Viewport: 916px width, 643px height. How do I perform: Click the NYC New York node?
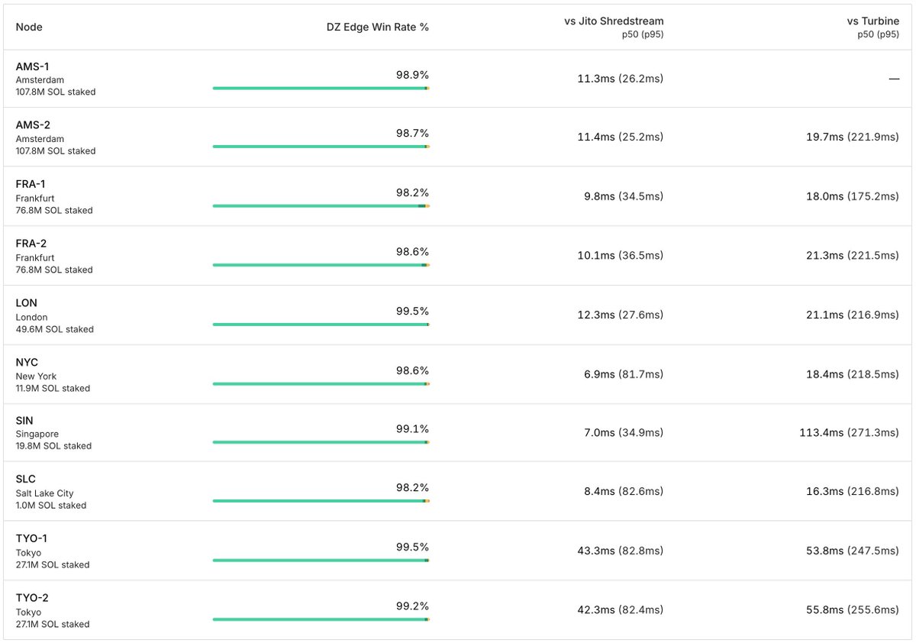(x=458, y=374)
